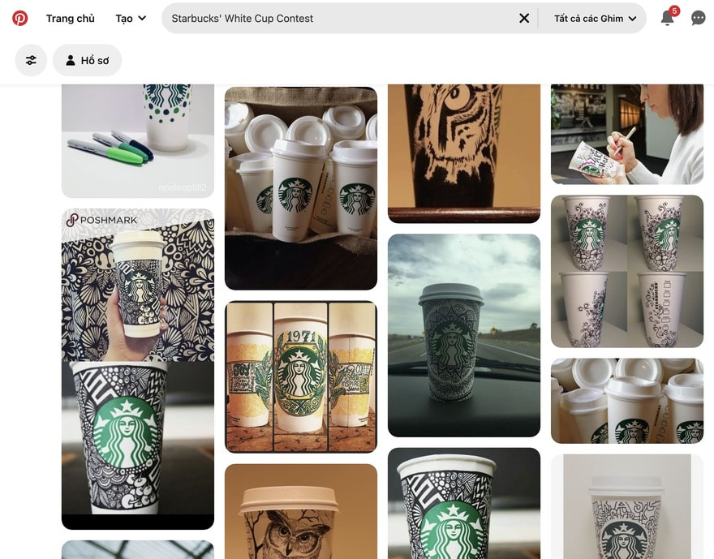The image size is (714, 559).
Task: Open the woman drawing on cup pin
Action: point(627,134)
